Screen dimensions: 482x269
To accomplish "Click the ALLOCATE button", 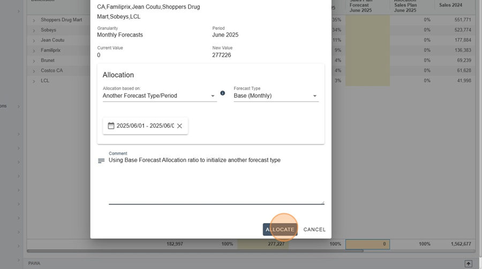I will (x=280, y=229).
